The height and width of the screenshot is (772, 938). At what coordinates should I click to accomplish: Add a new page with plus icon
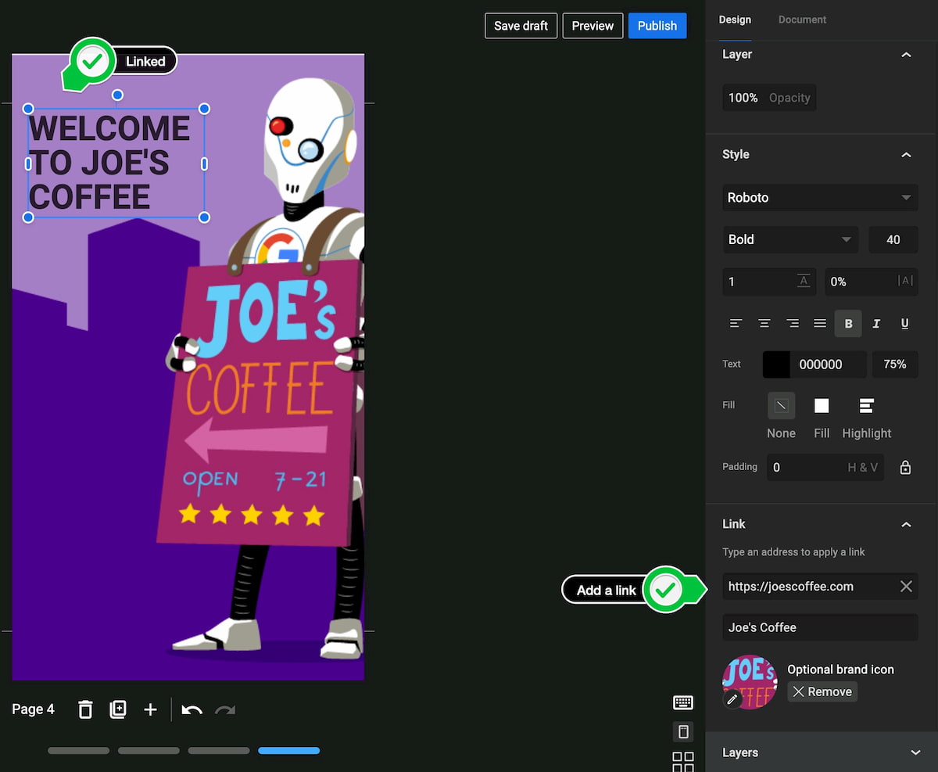pos(150,709)
